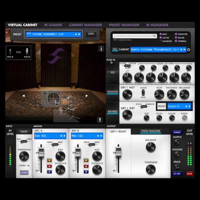Click the Reverb Color knob
This screenshot has width=200, height=200.
(x=172, y=117)
